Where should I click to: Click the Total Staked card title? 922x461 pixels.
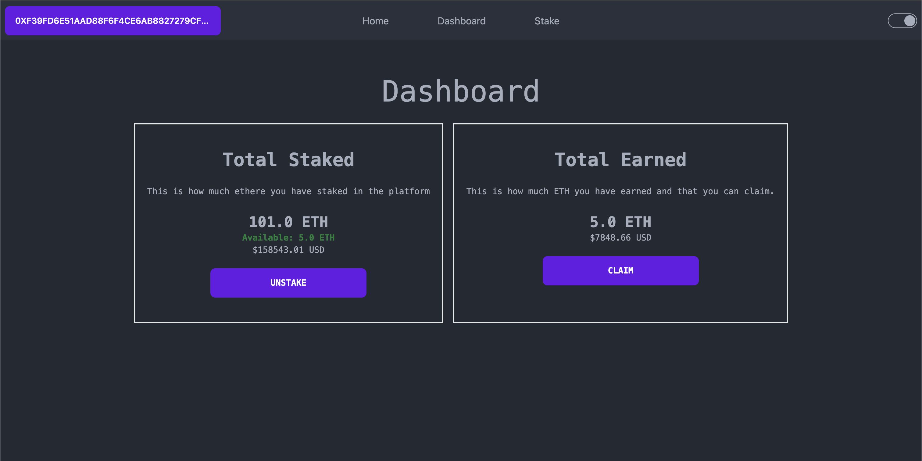[x=288, y=160]
